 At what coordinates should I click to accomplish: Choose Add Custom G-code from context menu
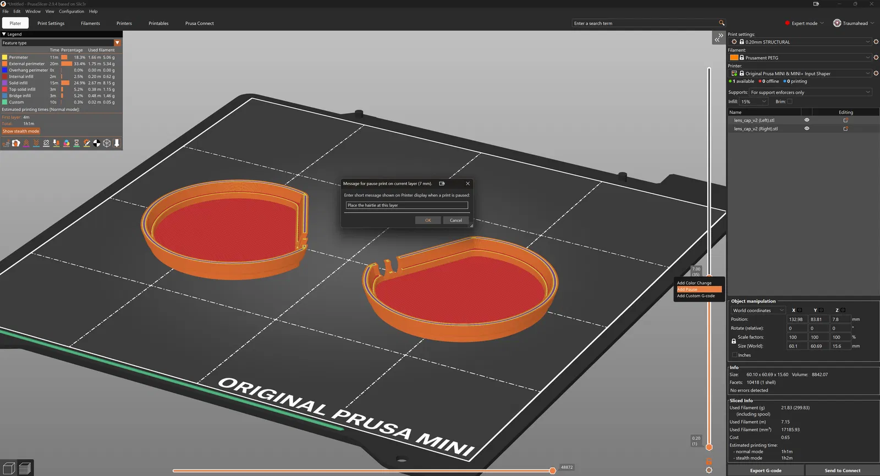point(696,296)
